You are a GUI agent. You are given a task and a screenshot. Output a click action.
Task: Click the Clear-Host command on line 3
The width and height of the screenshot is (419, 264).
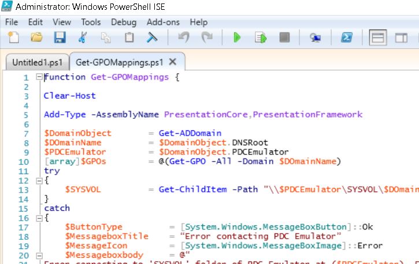click(70, 96)
